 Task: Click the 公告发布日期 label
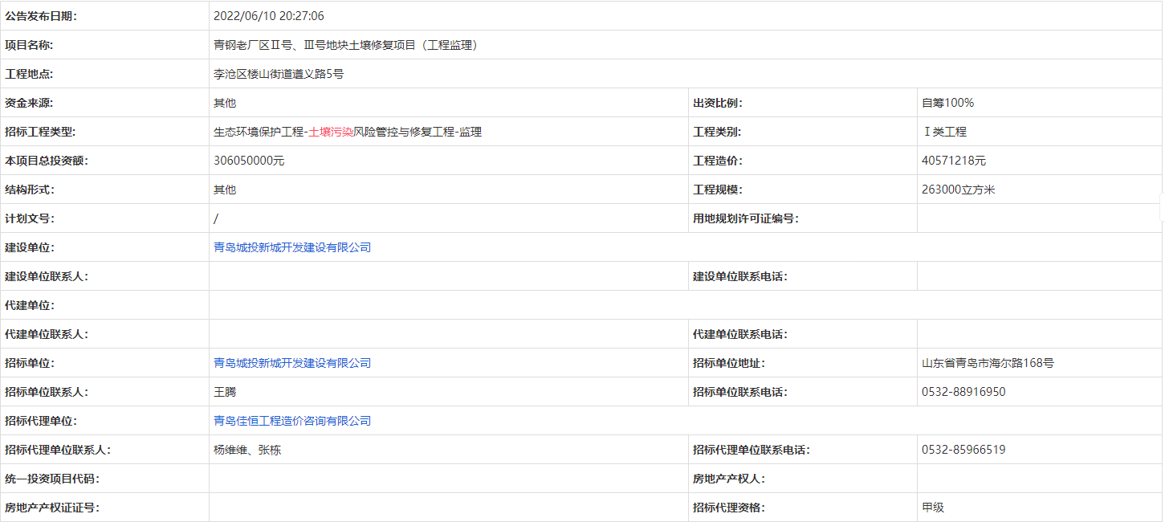pyautogui.click(x=42, y=16)
